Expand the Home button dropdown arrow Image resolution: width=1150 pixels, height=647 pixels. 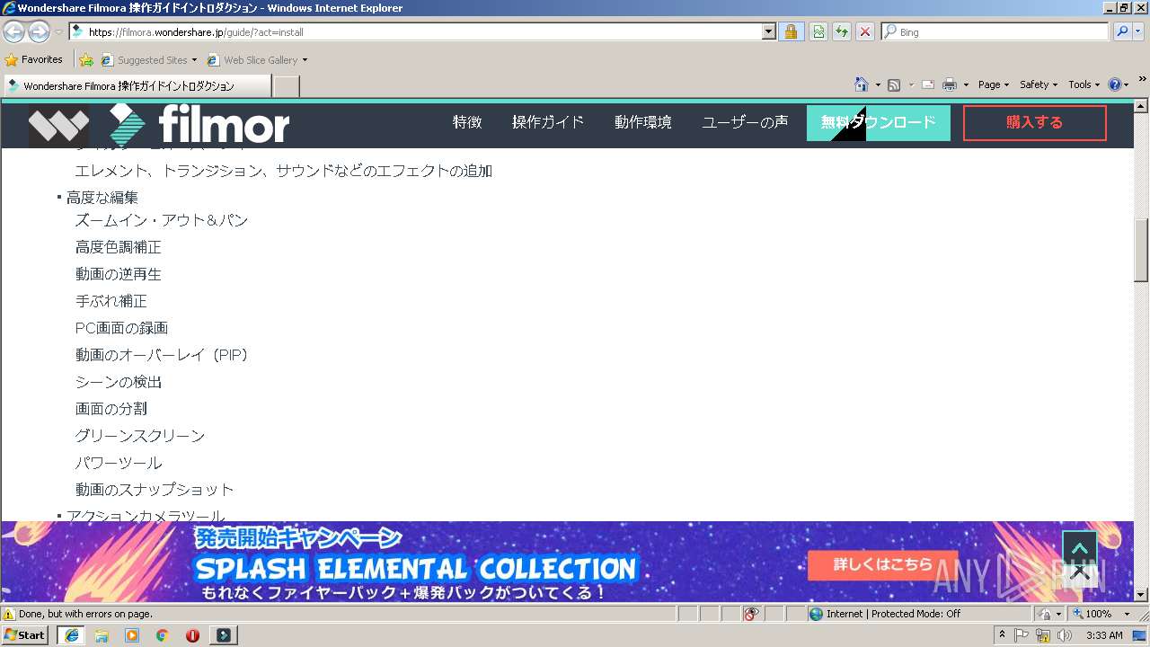click(x=878, y=84)
